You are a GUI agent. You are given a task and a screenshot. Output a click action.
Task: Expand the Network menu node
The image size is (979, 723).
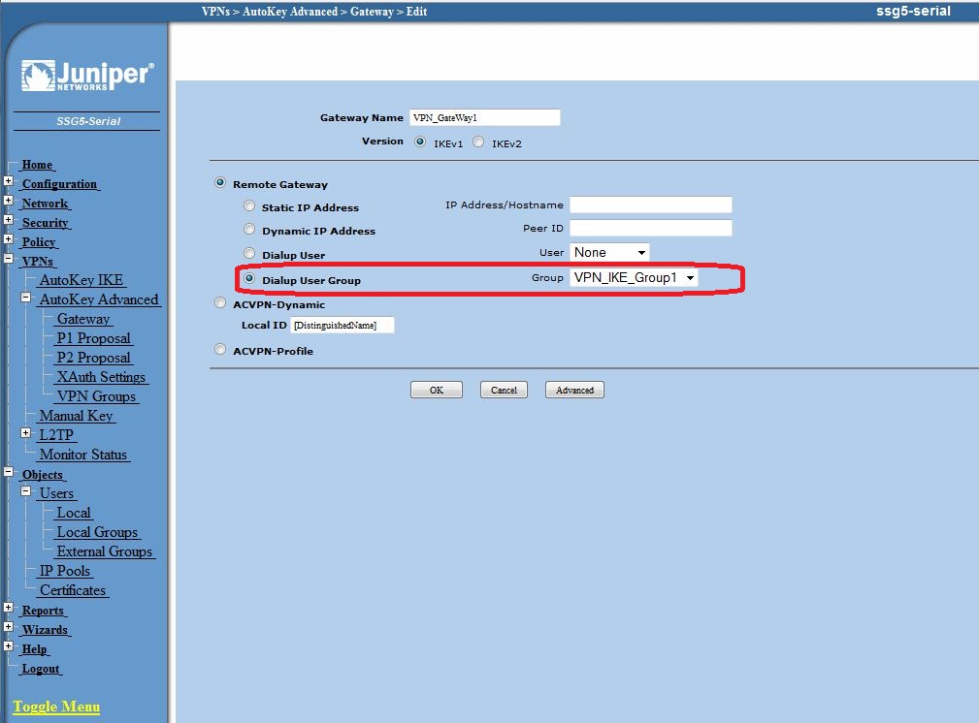point(8,201)
